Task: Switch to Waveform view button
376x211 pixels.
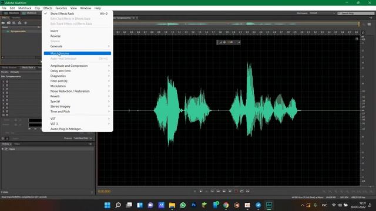Action: tap(11, 13)
